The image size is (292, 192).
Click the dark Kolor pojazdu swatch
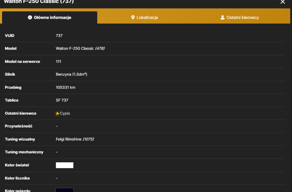tap(65, 190)
